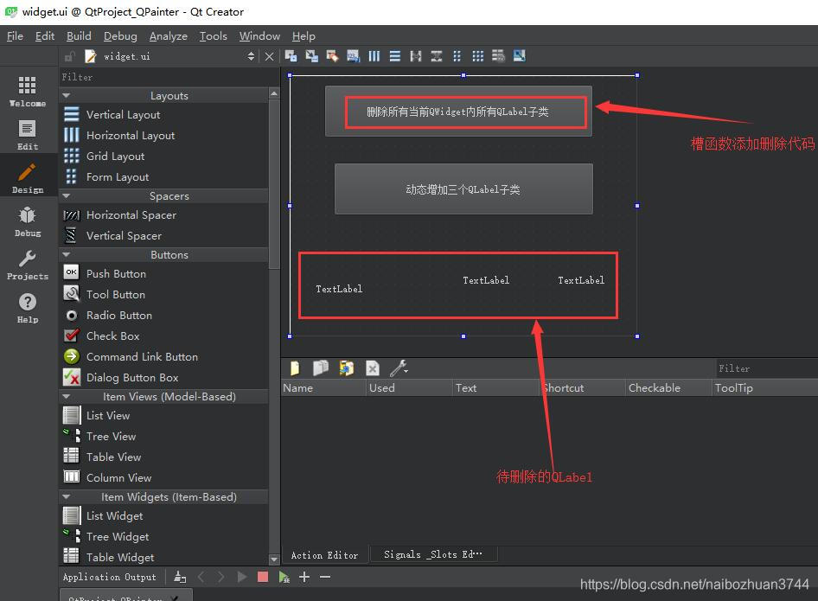Click the lock icon beside widget.ui
The image size is (818, 601).
coord(70,56)
